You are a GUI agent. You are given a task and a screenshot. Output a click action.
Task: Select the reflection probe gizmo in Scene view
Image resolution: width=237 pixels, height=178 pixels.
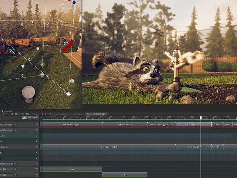pyautogui.click(x=42, y=75)
